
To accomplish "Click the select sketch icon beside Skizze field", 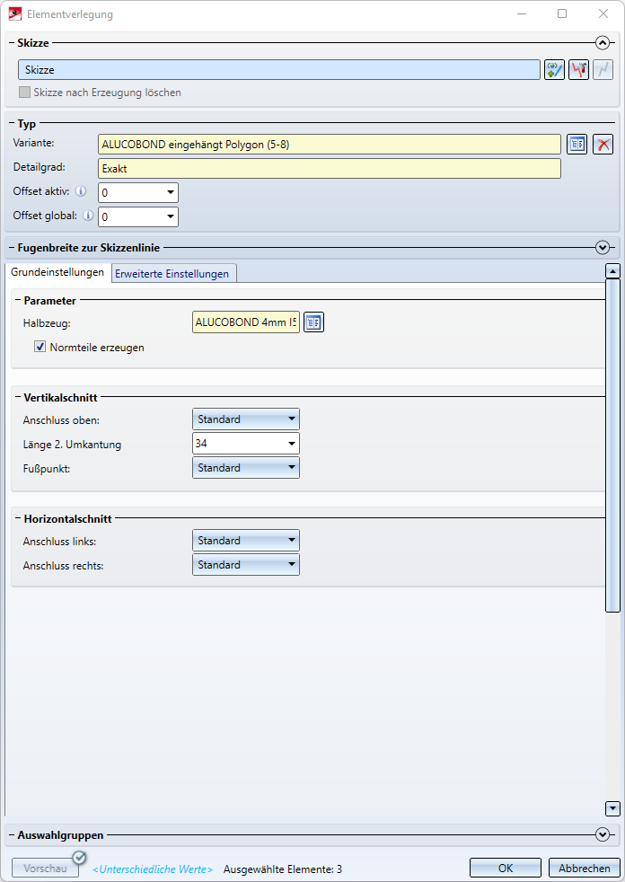I will [x=554, y=70].
